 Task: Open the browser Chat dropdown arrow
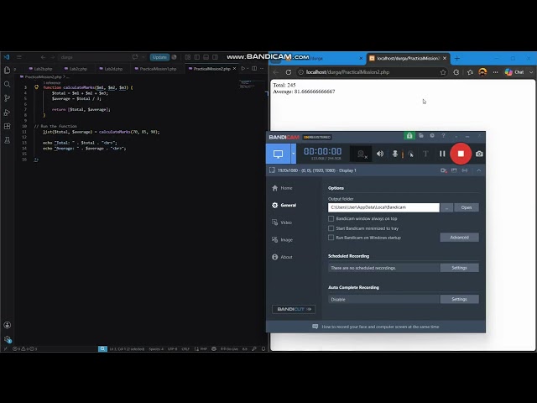(531, 72)
